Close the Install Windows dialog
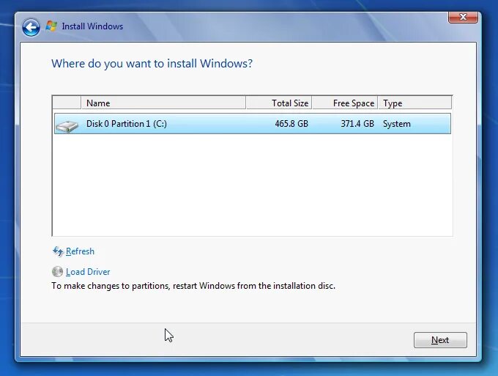 463,17
